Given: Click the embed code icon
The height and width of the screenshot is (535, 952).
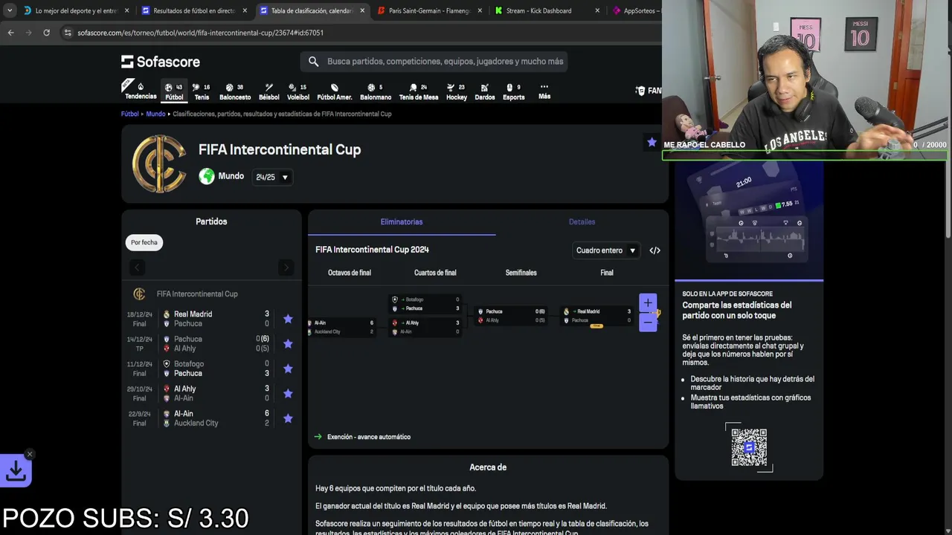Looking at the screenshot, I should [x=654, y=250].
